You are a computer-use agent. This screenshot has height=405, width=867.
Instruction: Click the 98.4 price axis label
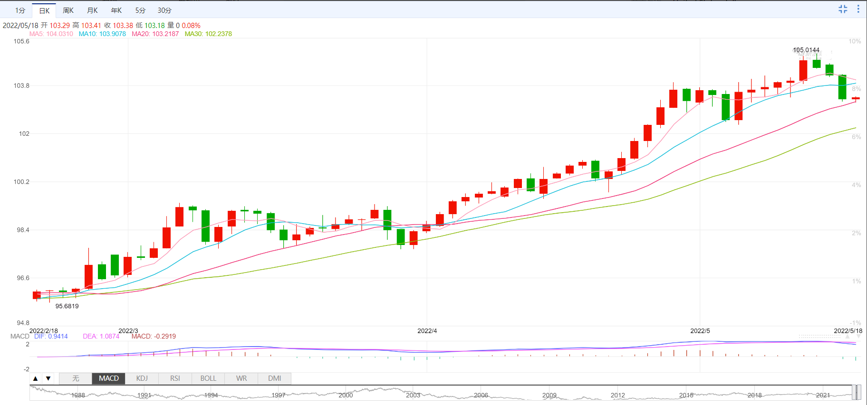23,230
